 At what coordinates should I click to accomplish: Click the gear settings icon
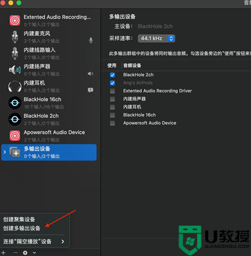pyautogui.click(x=25, y=252)
